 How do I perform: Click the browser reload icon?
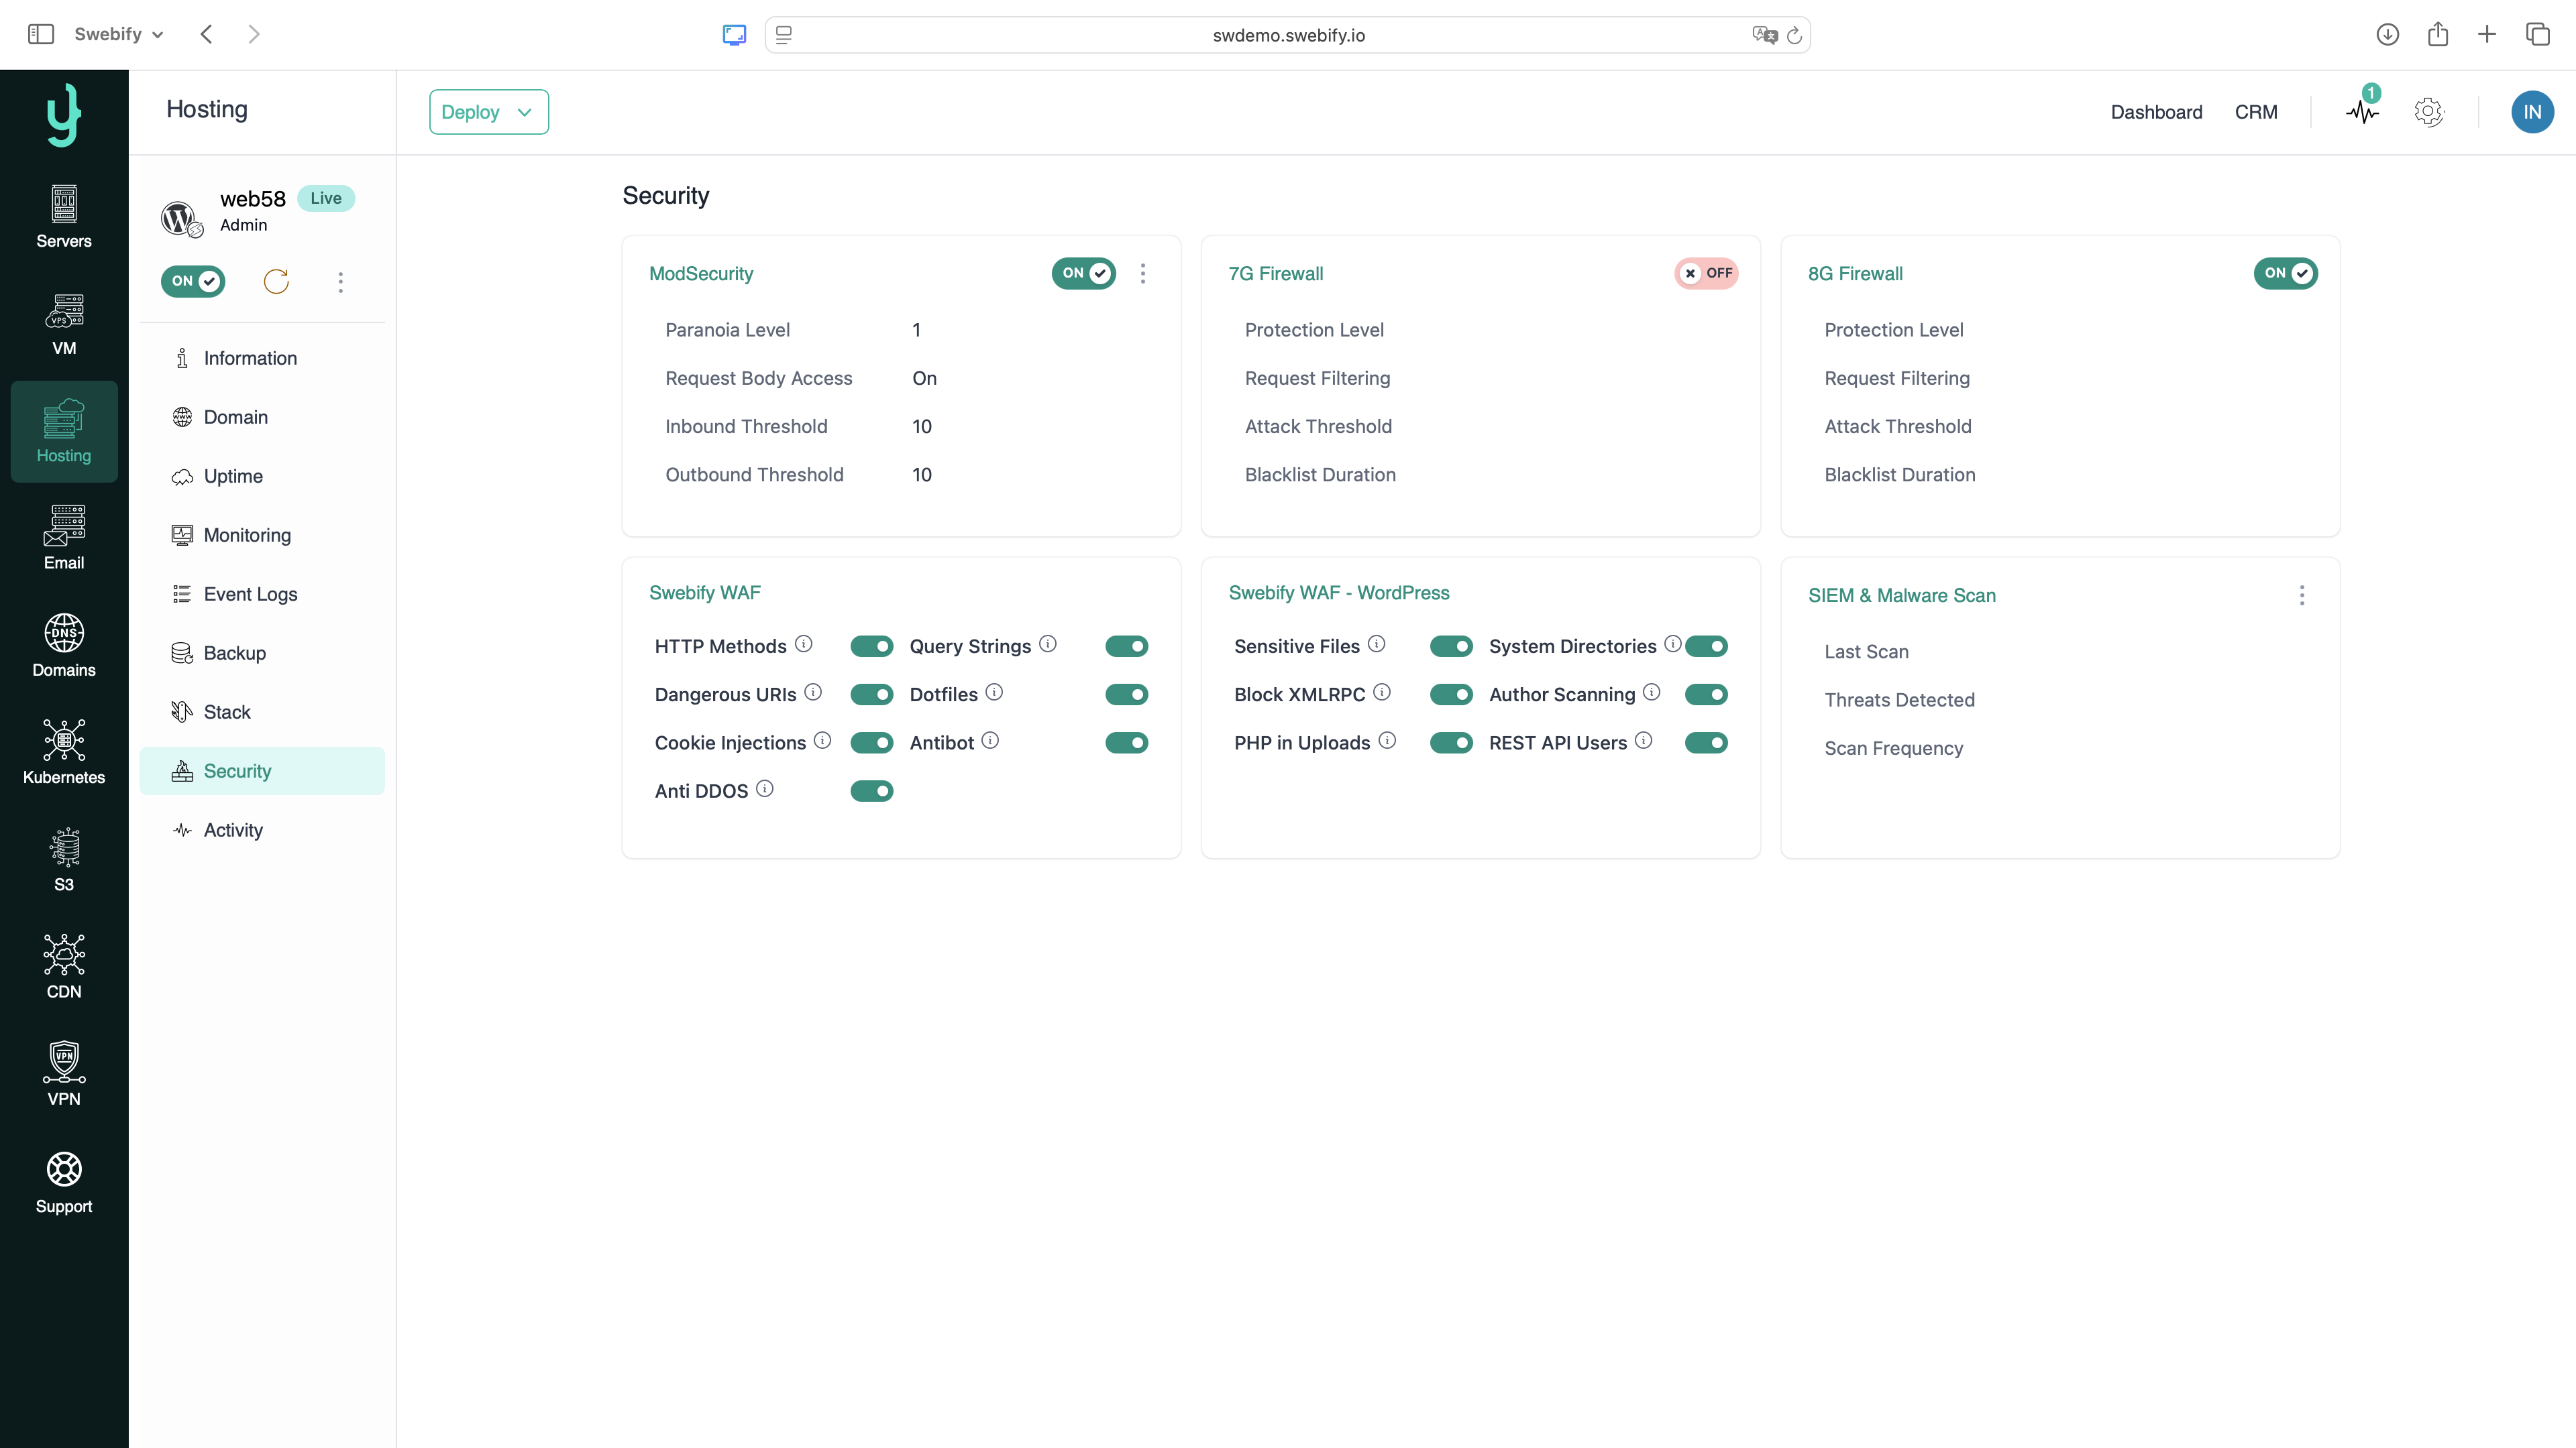[1794, 35]
